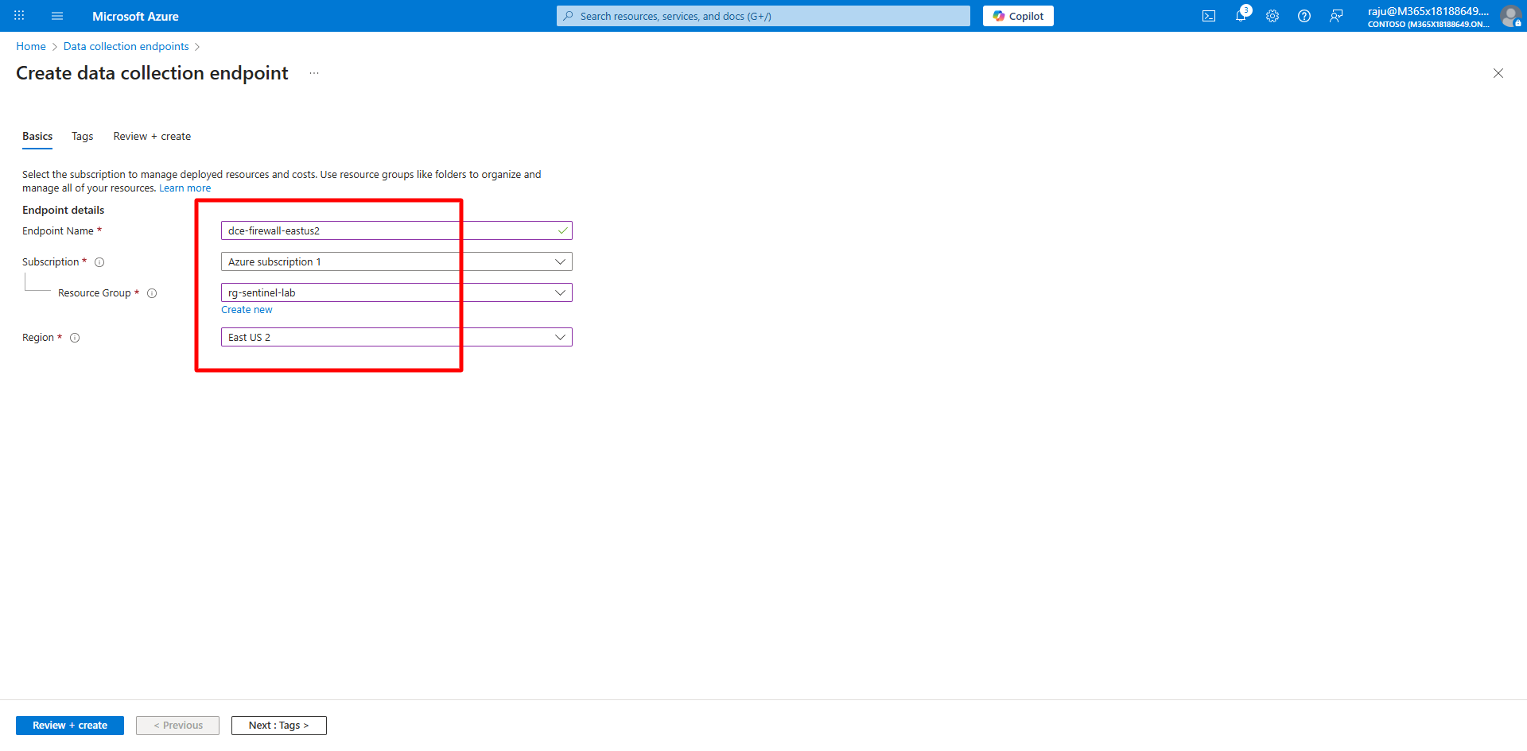This screenshot has height=751, width=1527.
Task: Switch to the Review + create tab
Action: pos(152,137)
